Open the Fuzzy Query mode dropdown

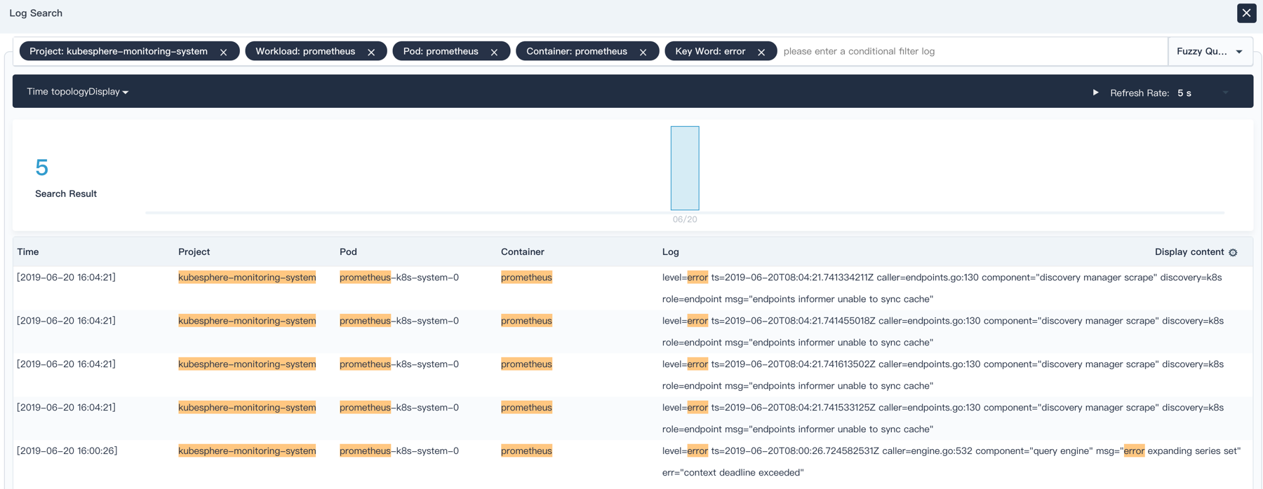(x=1210, y=51)
